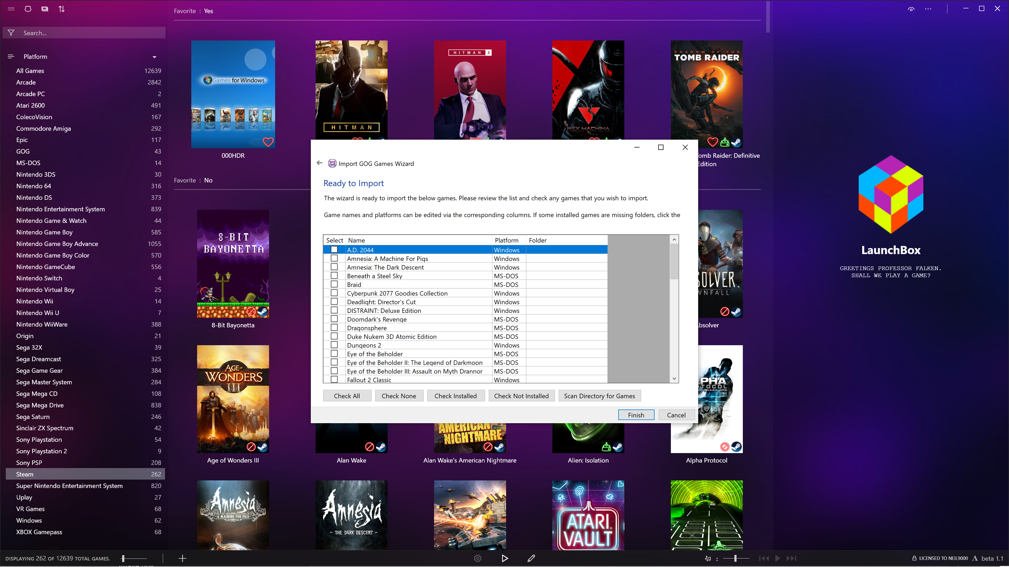Viewport: 1009px width, 567px height.
Task: Check the box for Eye of the Beholder
Action: 334,354
